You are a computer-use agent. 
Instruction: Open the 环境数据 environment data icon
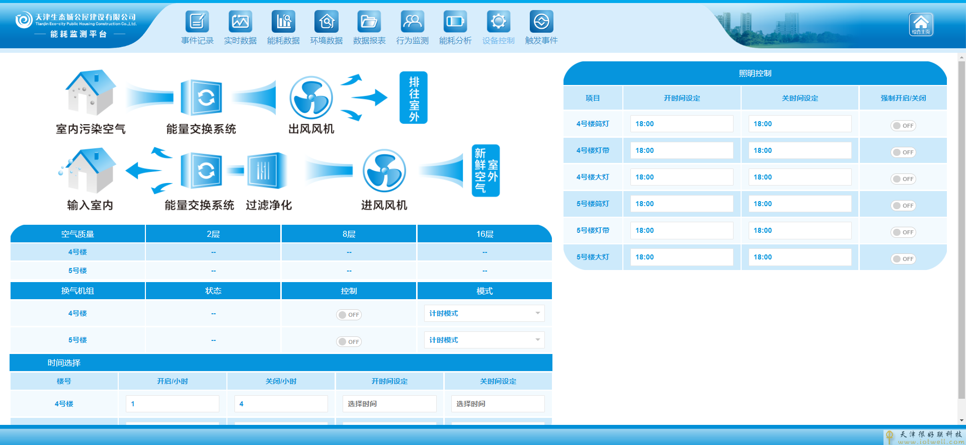(326, 22)
